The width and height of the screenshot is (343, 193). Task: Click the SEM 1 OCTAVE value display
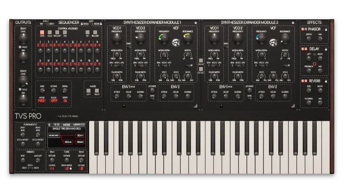52,168
